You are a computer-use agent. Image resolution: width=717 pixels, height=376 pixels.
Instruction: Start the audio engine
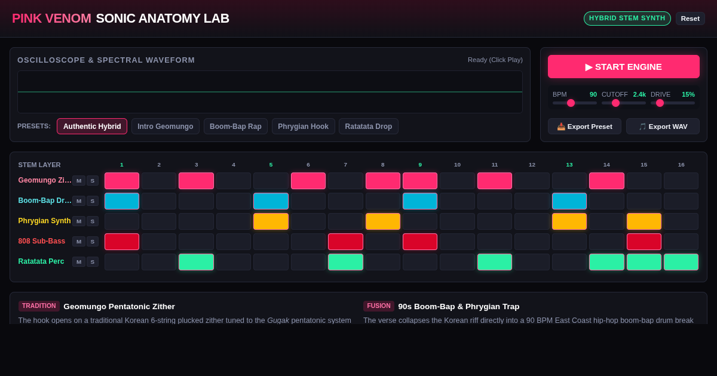click(x=624, y=66)
